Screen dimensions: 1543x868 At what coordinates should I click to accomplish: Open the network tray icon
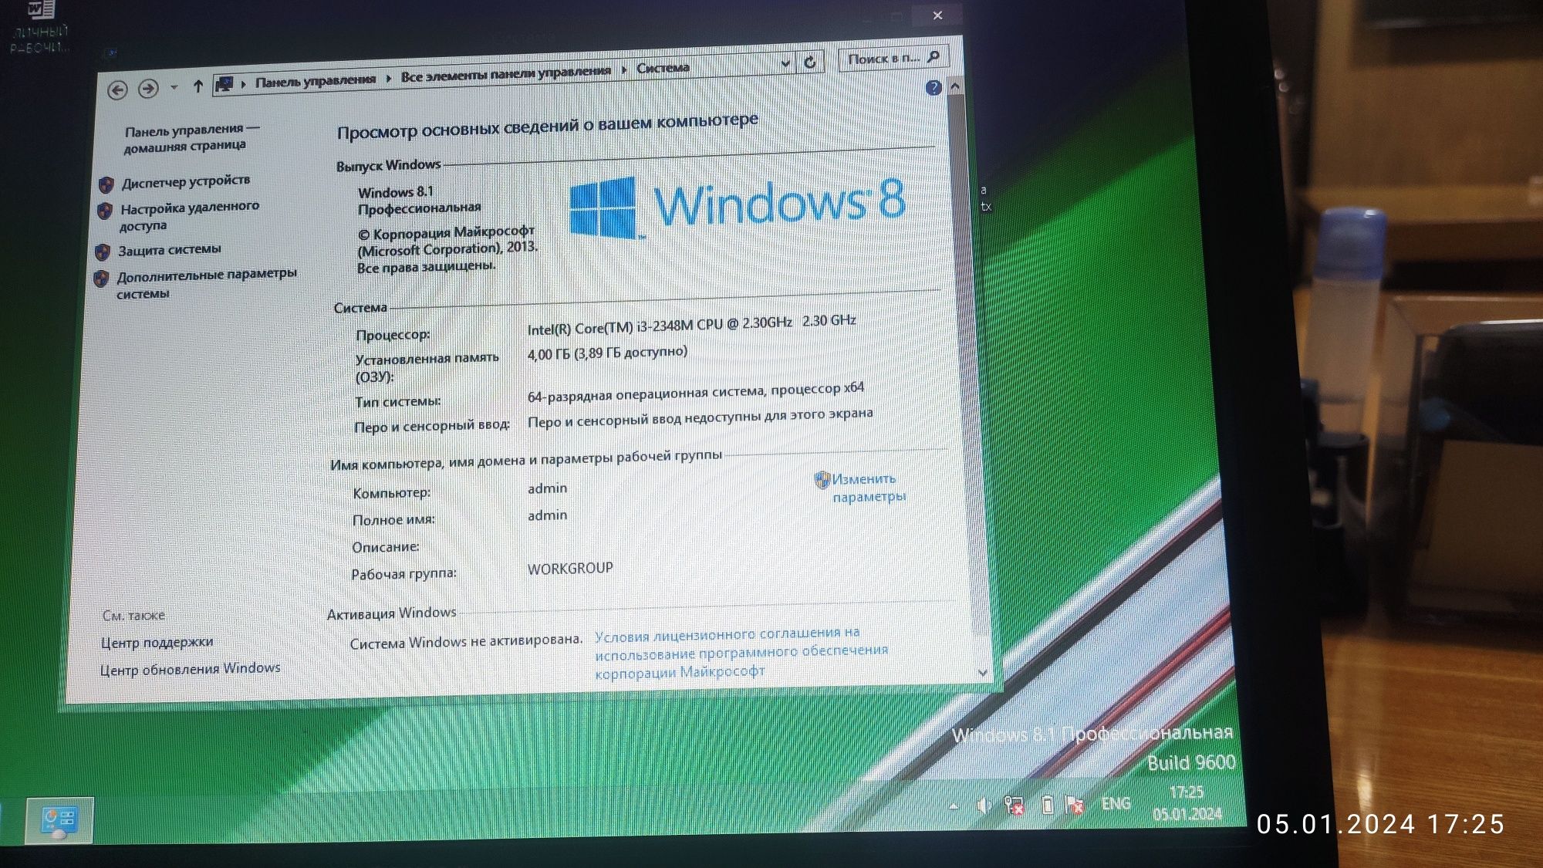click(x=1015, y=806)
